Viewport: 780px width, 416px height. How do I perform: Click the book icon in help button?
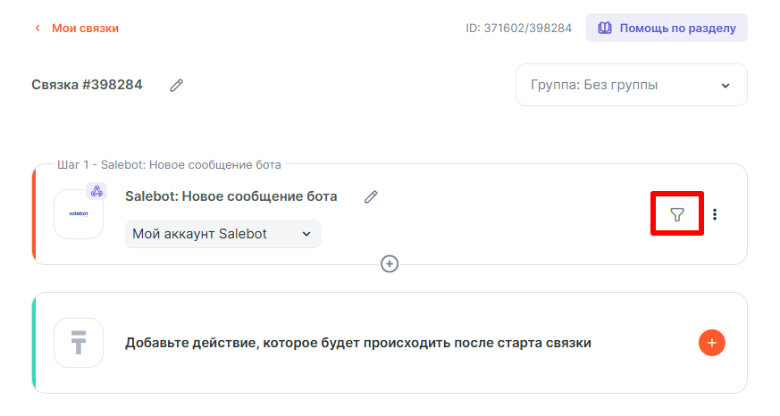pos(605,28)
